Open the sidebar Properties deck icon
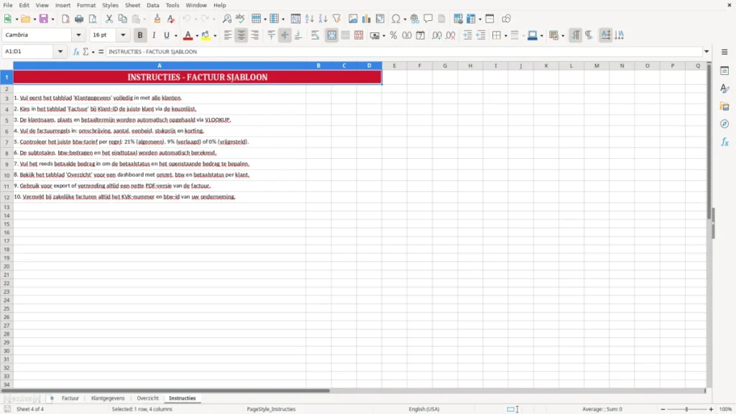736x414 pixels. pos(724,71)
